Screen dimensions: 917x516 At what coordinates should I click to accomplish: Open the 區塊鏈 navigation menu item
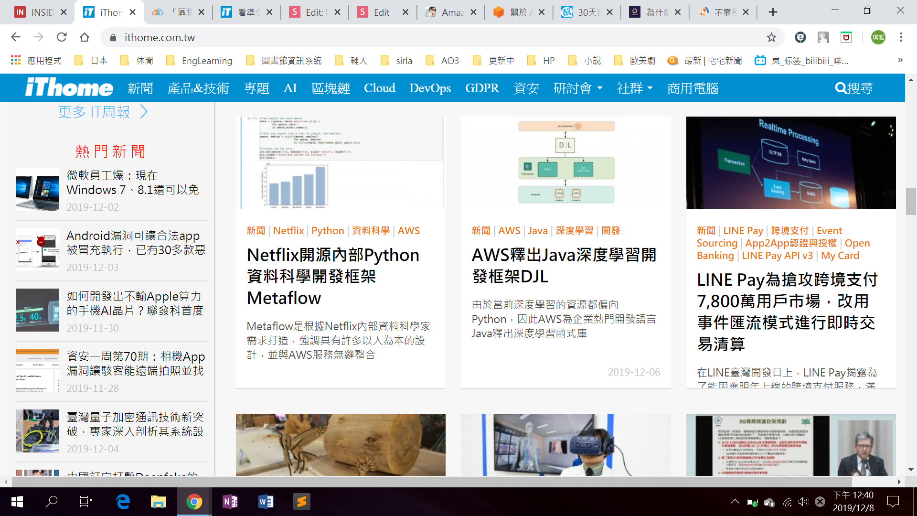coord(331,88)
